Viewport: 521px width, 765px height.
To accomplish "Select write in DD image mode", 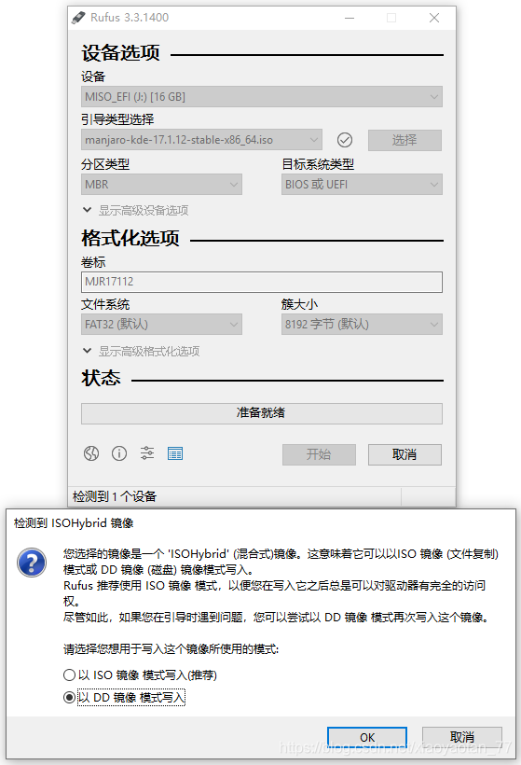I will tap(124, 697).
